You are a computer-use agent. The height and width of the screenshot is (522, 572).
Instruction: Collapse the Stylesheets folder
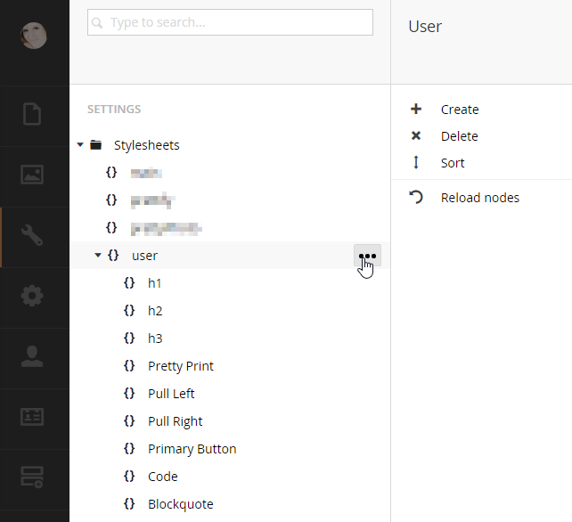click(x=80, y=145)
